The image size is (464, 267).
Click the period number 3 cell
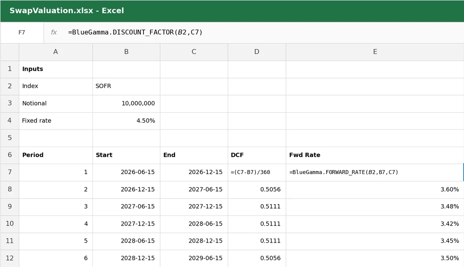56,207
